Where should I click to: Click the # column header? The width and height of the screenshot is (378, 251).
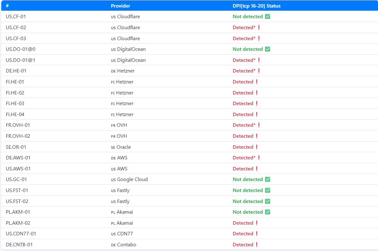pyautogui.click(x=7, y=6)
